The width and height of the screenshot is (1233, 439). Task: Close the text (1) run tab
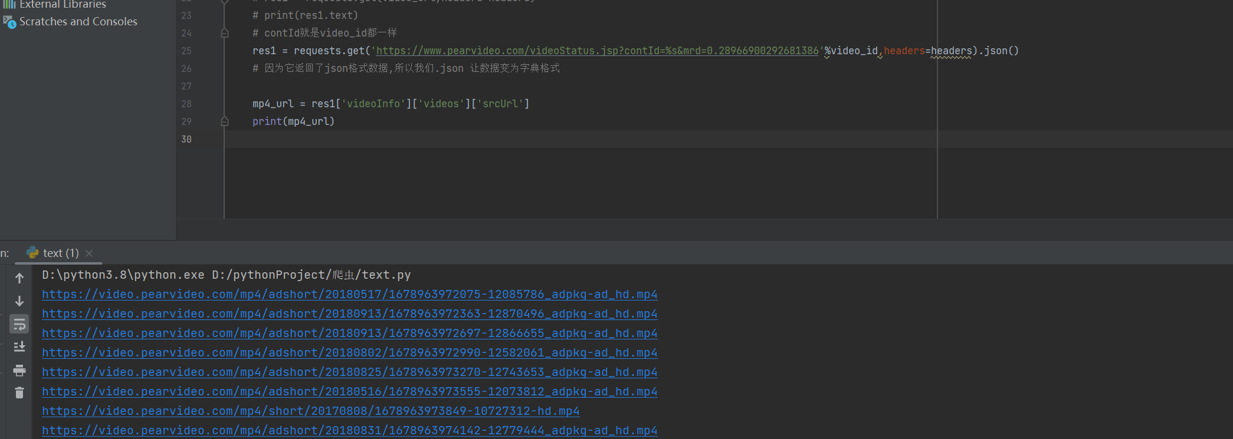point(89,253)
